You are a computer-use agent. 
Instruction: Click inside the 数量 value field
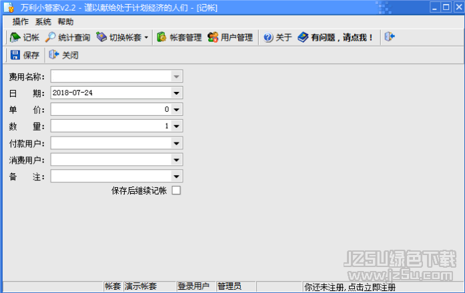(111, 127)
